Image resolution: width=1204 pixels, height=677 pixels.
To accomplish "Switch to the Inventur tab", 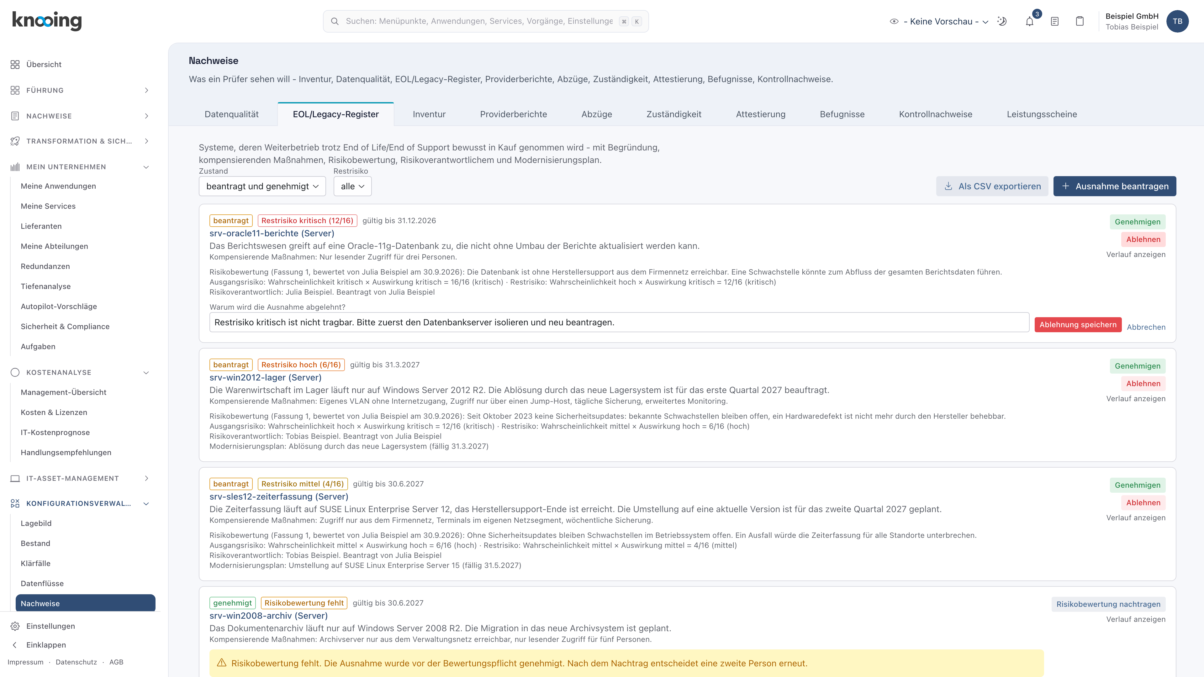I will [429, 114].
